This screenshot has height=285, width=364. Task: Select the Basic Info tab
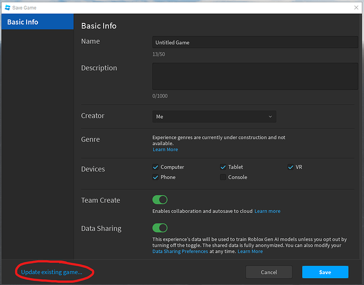(x=37, y=22)
